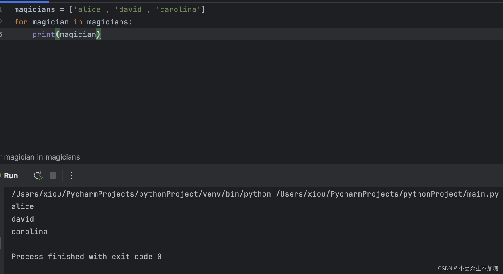
Task: Click the 'alice' output line in console
Action: (23, 206)
